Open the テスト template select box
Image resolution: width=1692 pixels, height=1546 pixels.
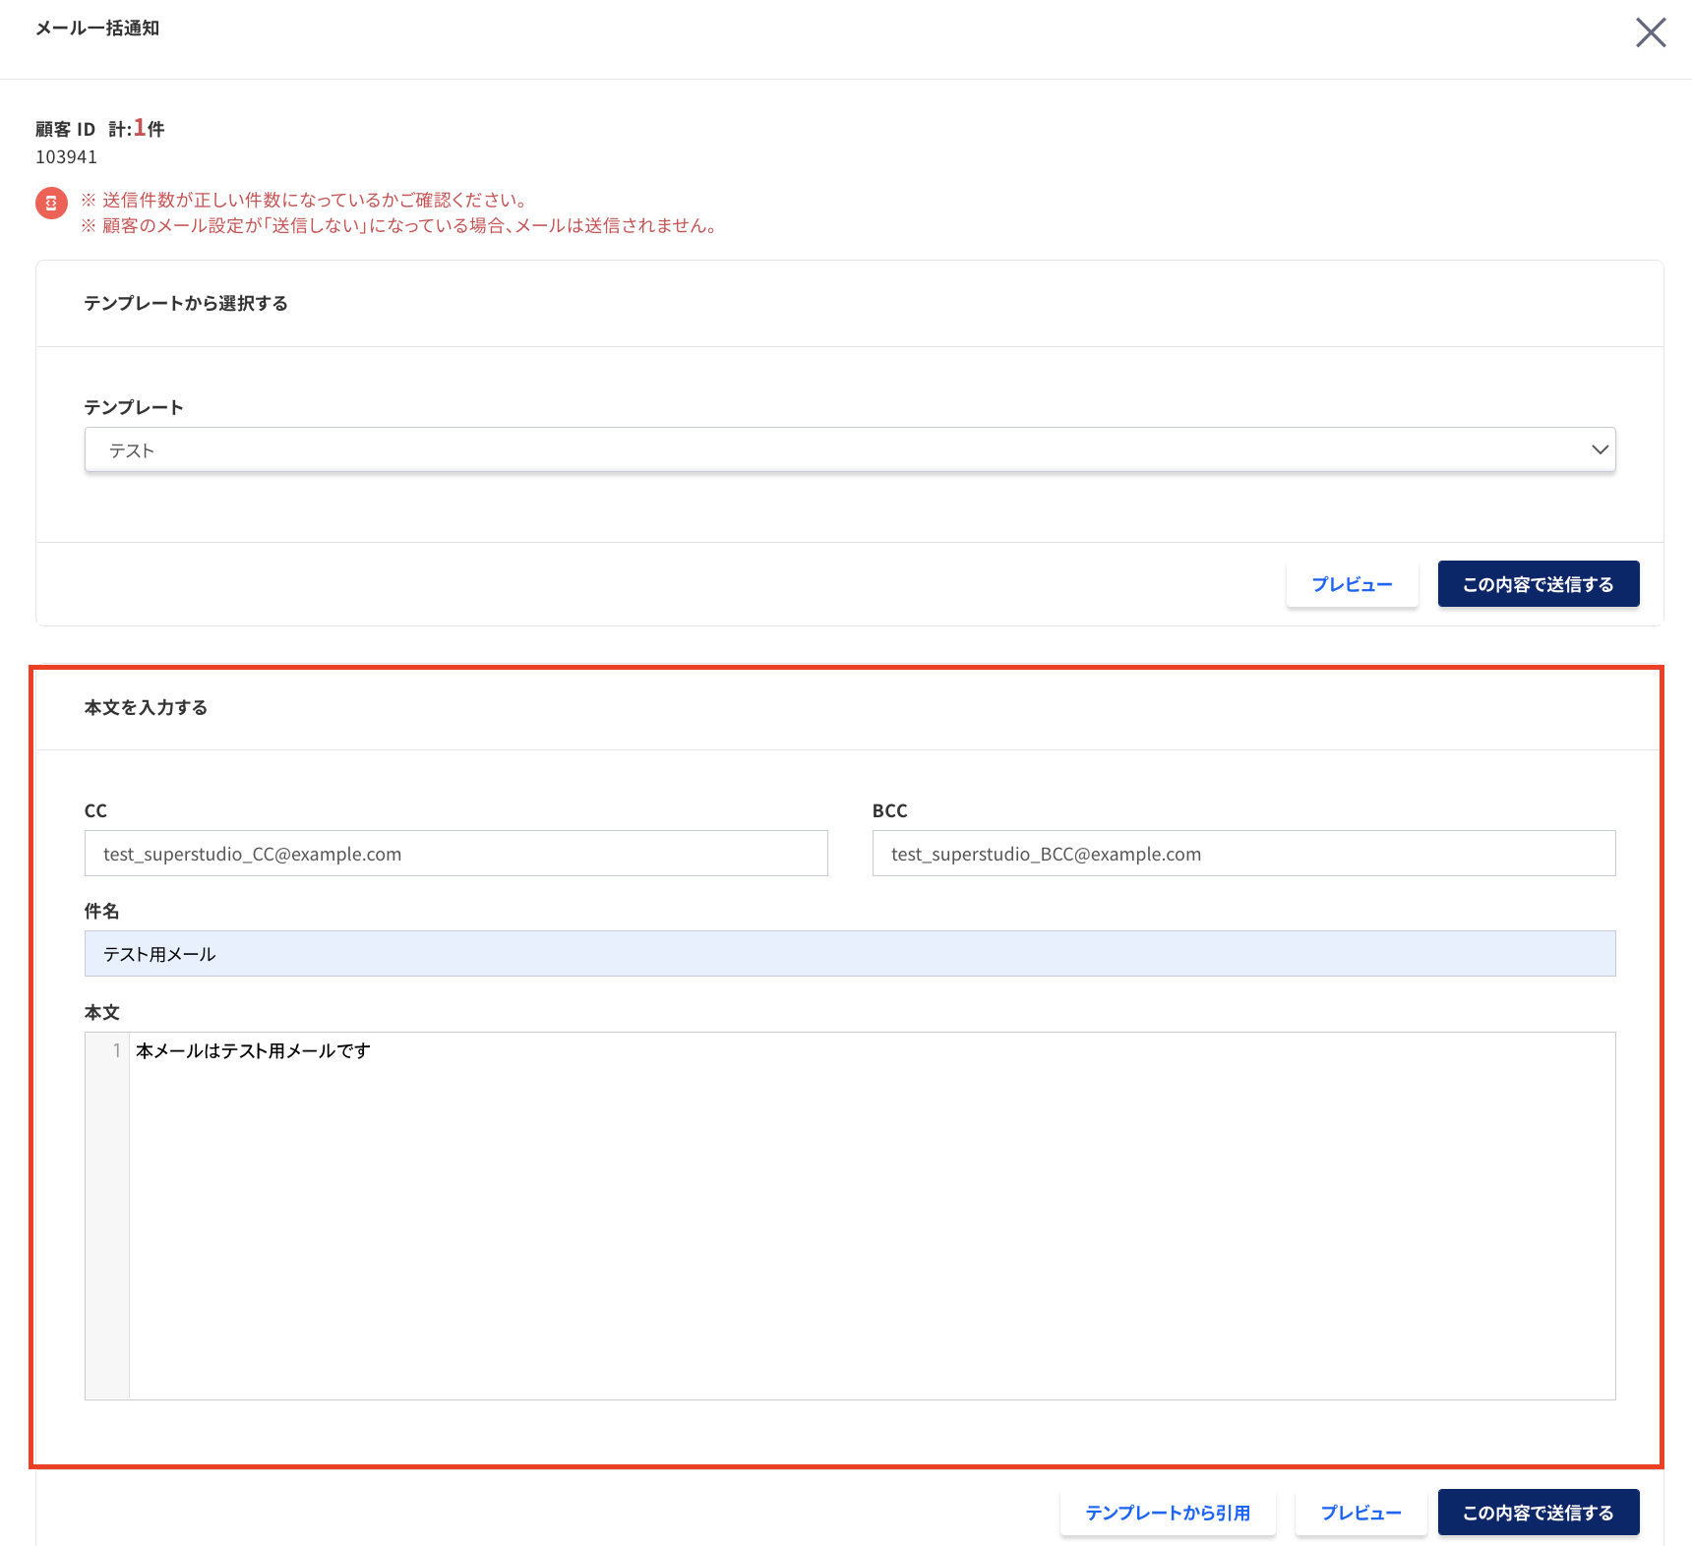[850, 449]
